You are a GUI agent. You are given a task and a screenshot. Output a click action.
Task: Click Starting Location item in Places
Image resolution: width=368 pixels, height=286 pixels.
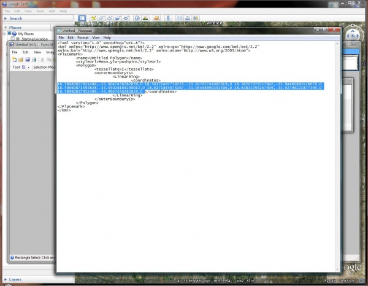[35, 39]
